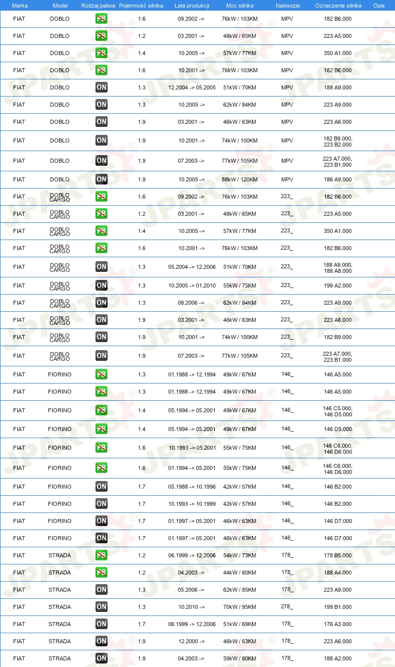
Task: Click the Model column header
Action: coord(60,6)
